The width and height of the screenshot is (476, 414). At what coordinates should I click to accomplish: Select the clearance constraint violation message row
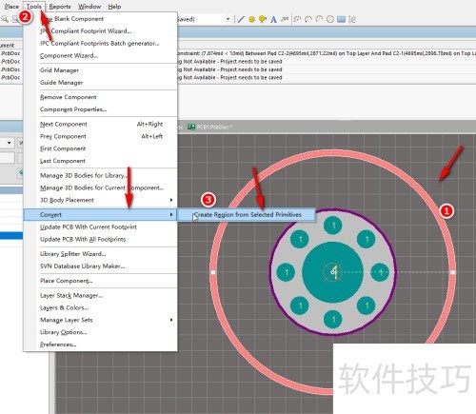click(326, 53)
